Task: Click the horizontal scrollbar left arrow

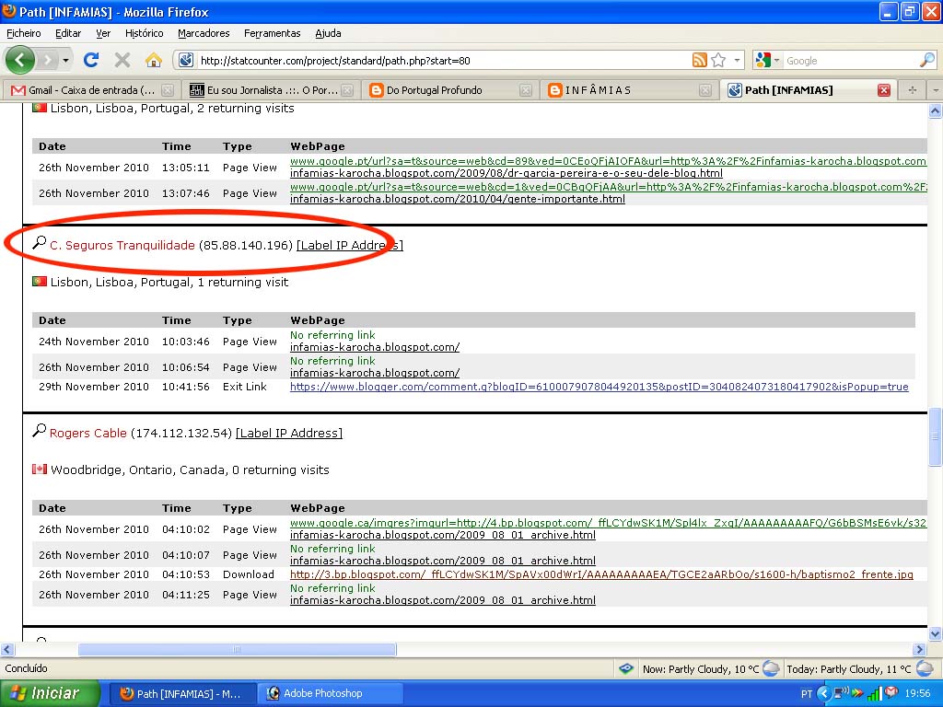Action: coord(7,649)
